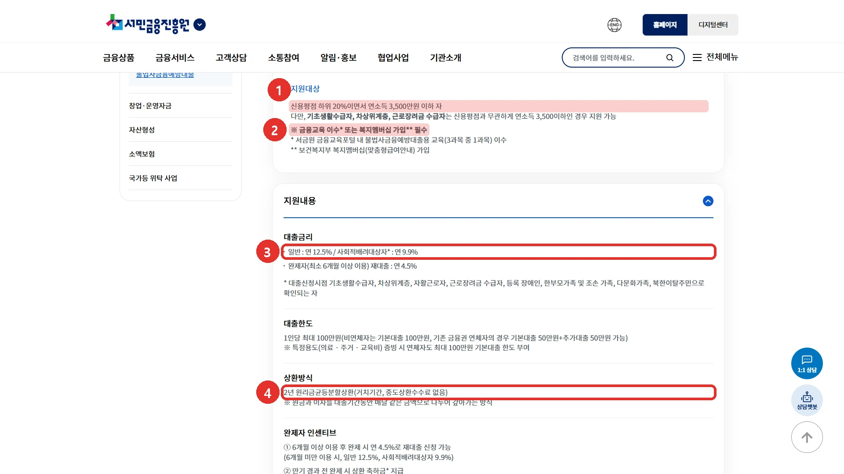The image size is (844, 474).
Task: Open the 소통참여 menu
Action: tap(284, 57)
